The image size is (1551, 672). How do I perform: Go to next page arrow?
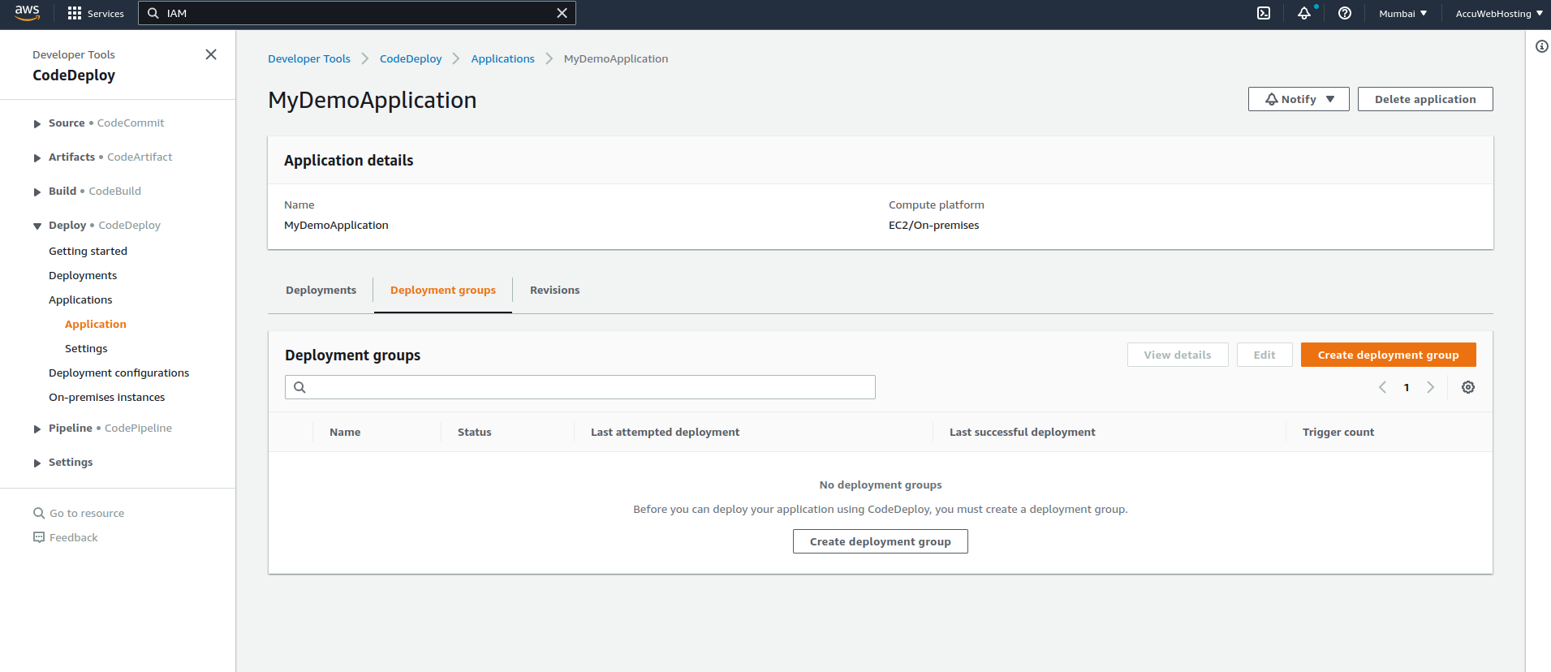coord(1431,387)
